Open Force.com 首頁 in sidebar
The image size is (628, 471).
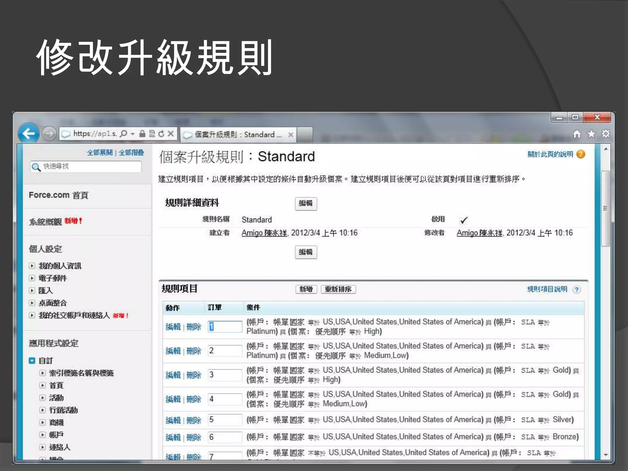click(59, 195)
